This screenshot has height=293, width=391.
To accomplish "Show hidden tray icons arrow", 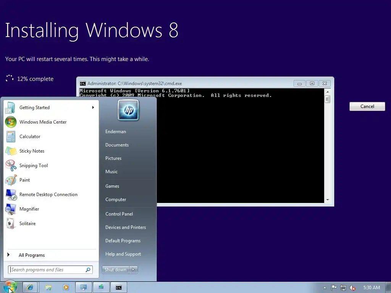I will coord(325,288).
